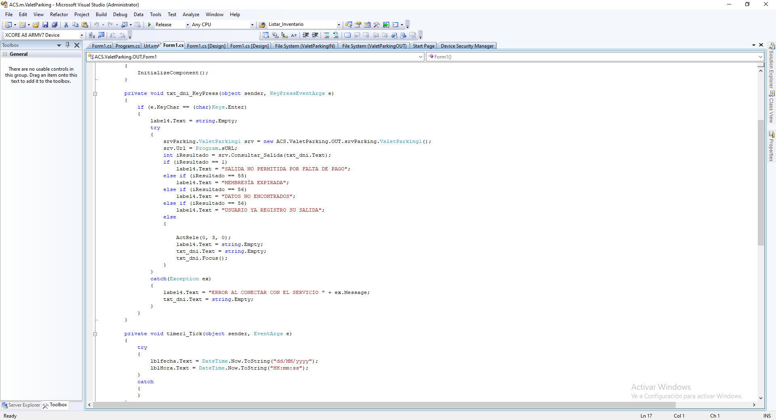The image size is (776, 420).
Task: Collapse the txt_dni_KeyPress method outline
Action: 95,94
